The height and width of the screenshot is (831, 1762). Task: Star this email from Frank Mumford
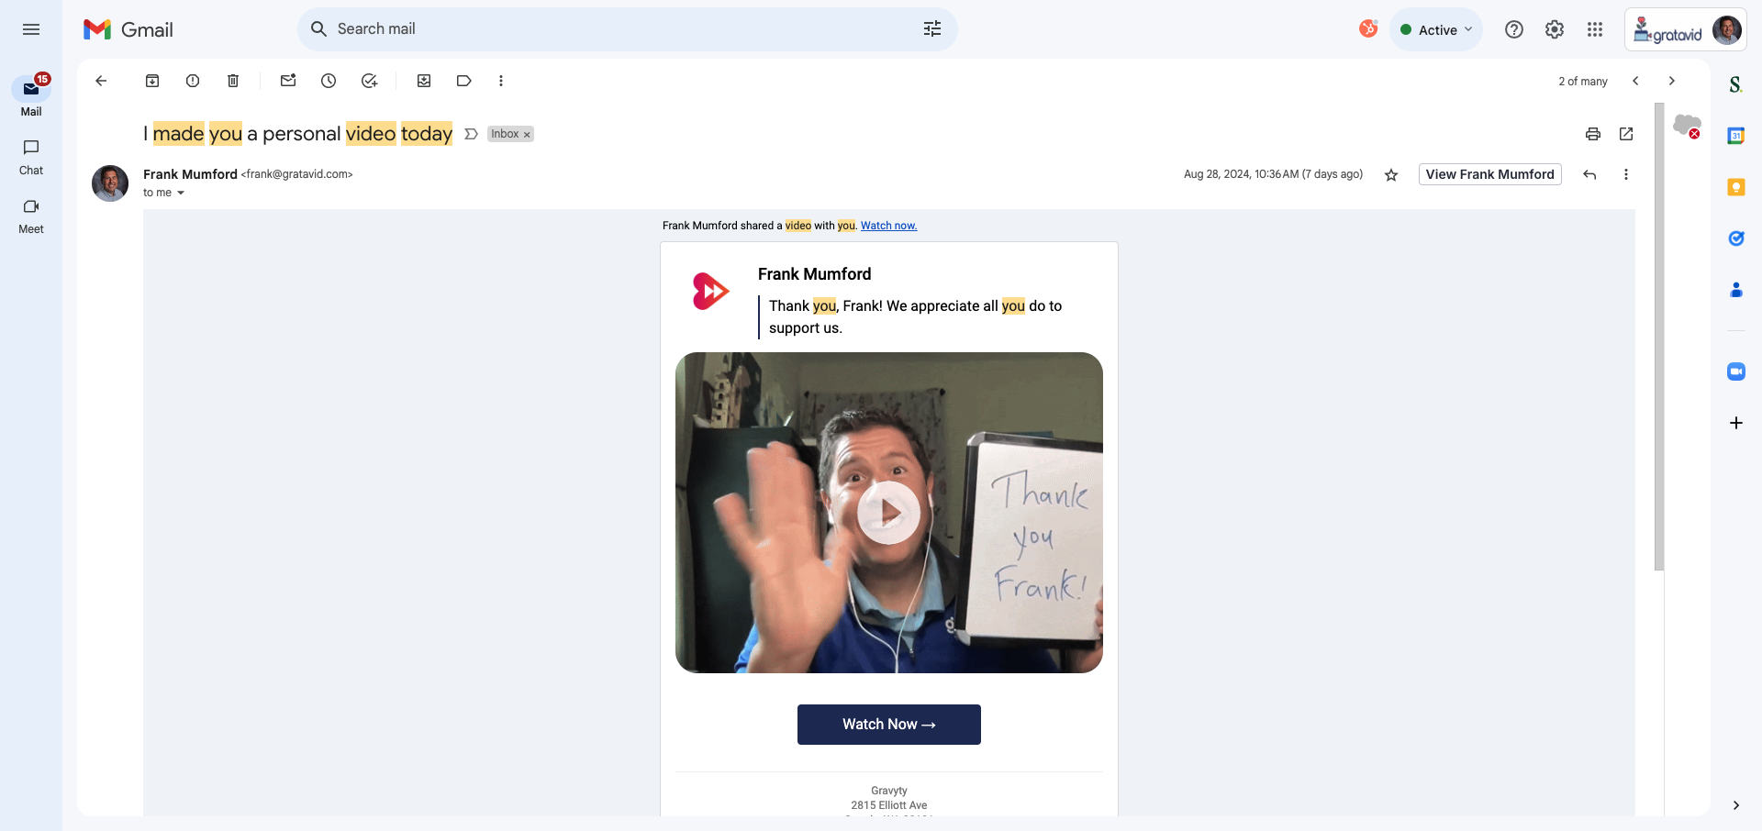(x=1391, y=174)
